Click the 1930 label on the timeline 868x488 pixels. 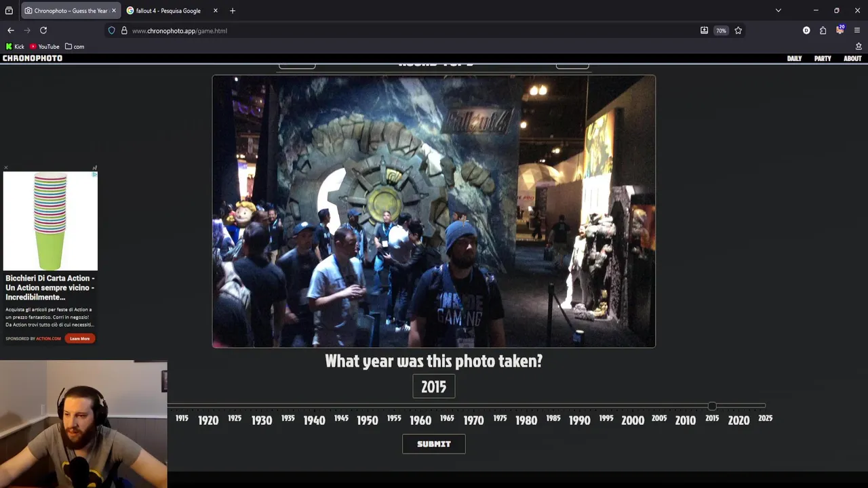tap(261, 420)
